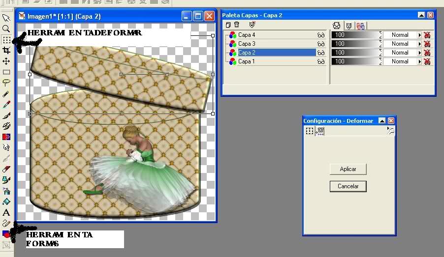Select the Color Replacer tool
The width and height of the screenshot is (444, 257).
pyautogui.click(x=6, y=137)
